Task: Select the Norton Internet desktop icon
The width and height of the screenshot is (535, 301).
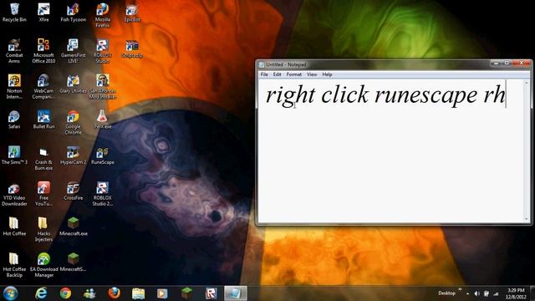Action: click(14, 87)
